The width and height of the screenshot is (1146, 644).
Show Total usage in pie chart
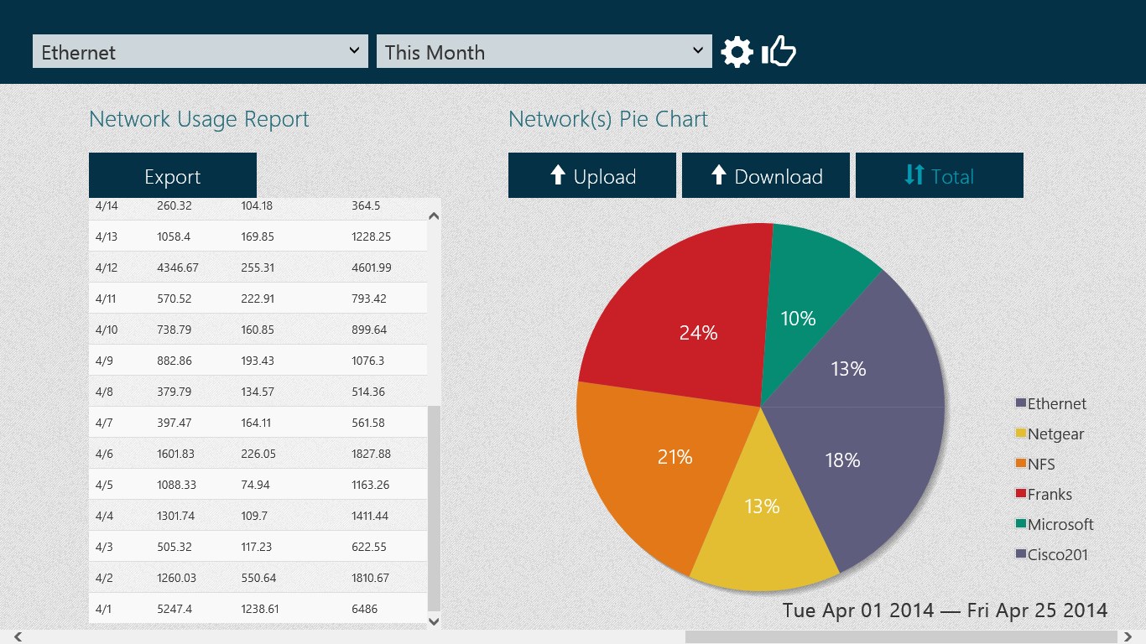point(939,176)
